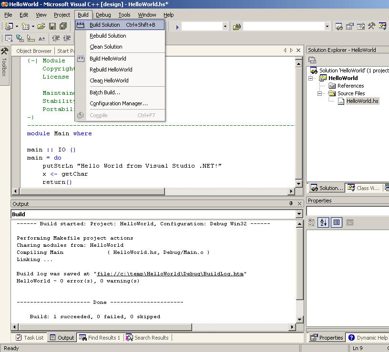Click the Display Object Member List icon

click(x=9, y=38)
